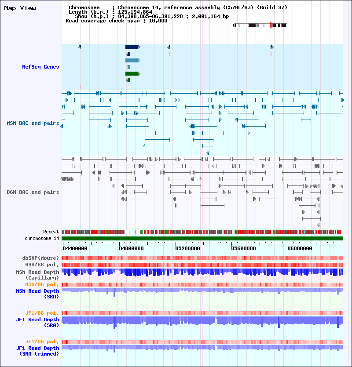Viewport: 352px width, 367px height.
Task: Click the B6N BAC end pairs label
Action: [x=33, y=192]
